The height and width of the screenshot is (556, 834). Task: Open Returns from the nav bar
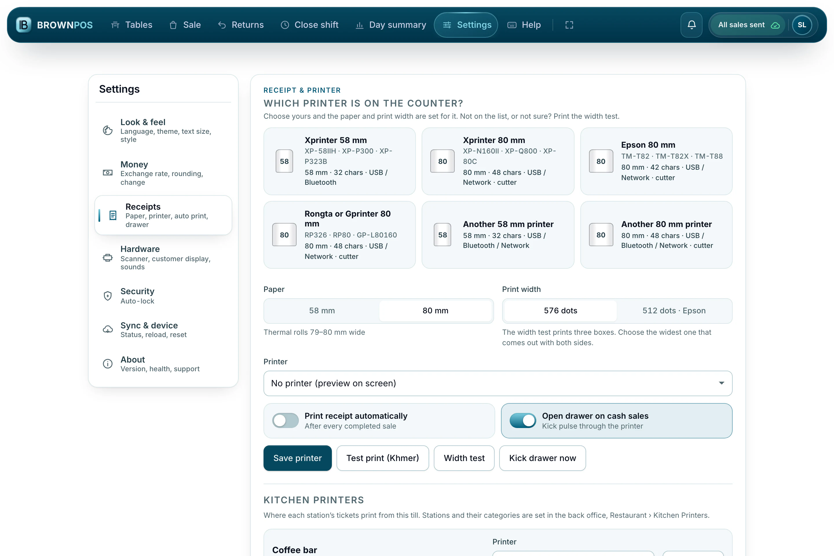tap(241, 25)
